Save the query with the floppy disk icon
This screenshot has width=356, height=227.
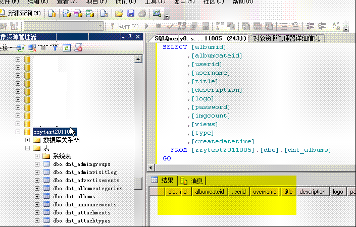(131, 14)
